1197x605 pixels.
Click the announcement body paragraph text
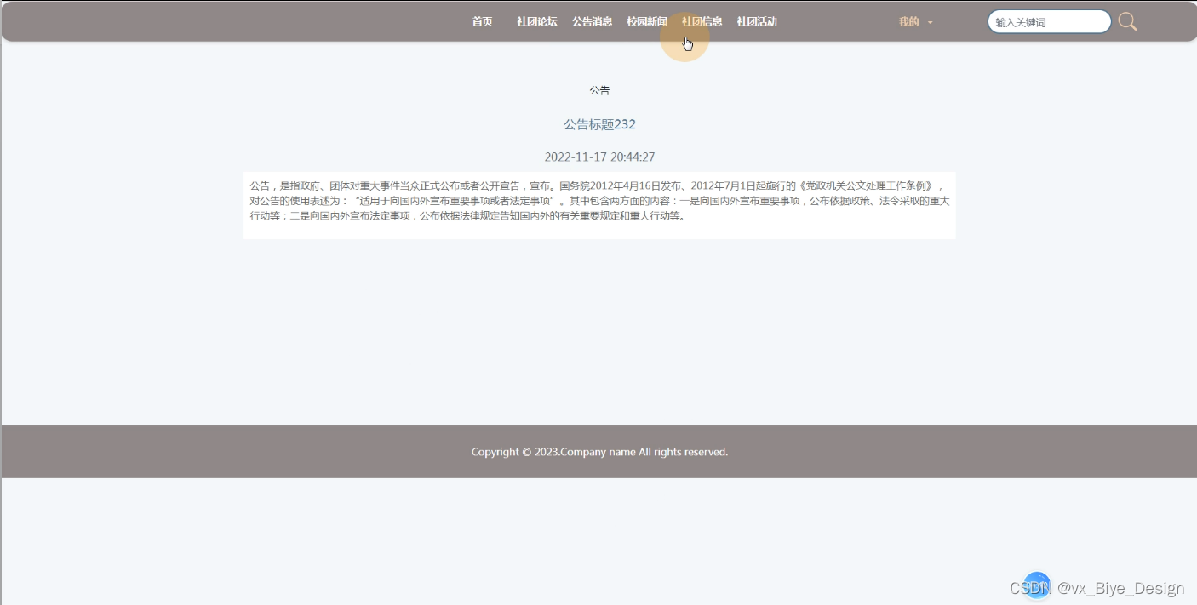click(x=599, y=201)
